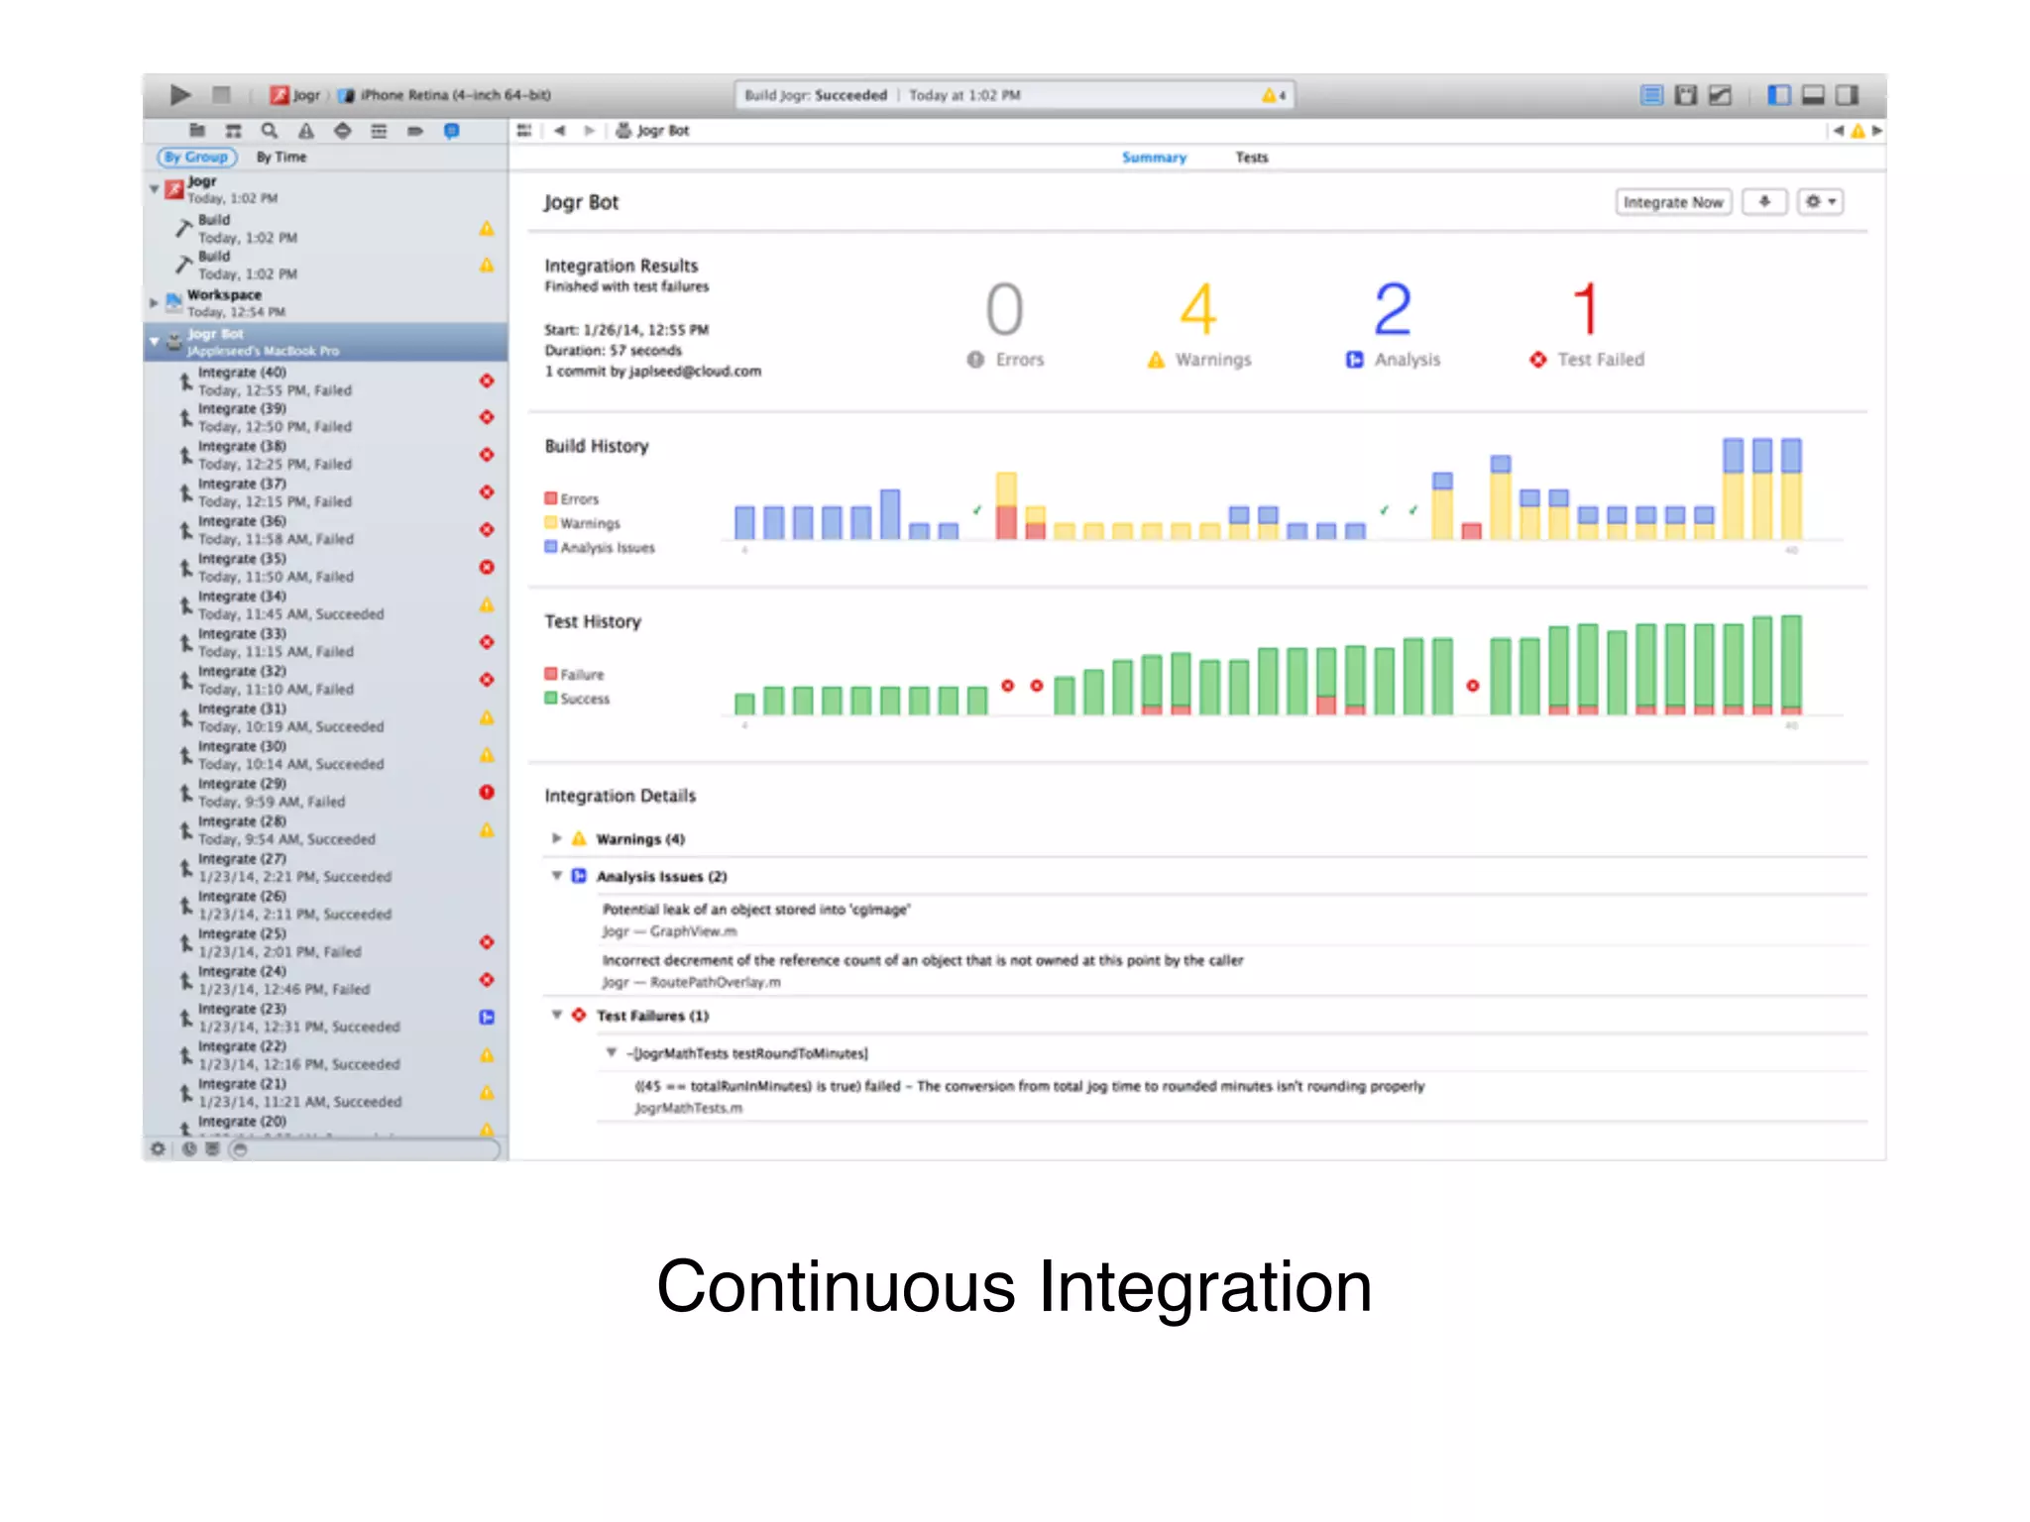Select Integrate (27) integration entry

pyautogui.click(x=326, y=868)
